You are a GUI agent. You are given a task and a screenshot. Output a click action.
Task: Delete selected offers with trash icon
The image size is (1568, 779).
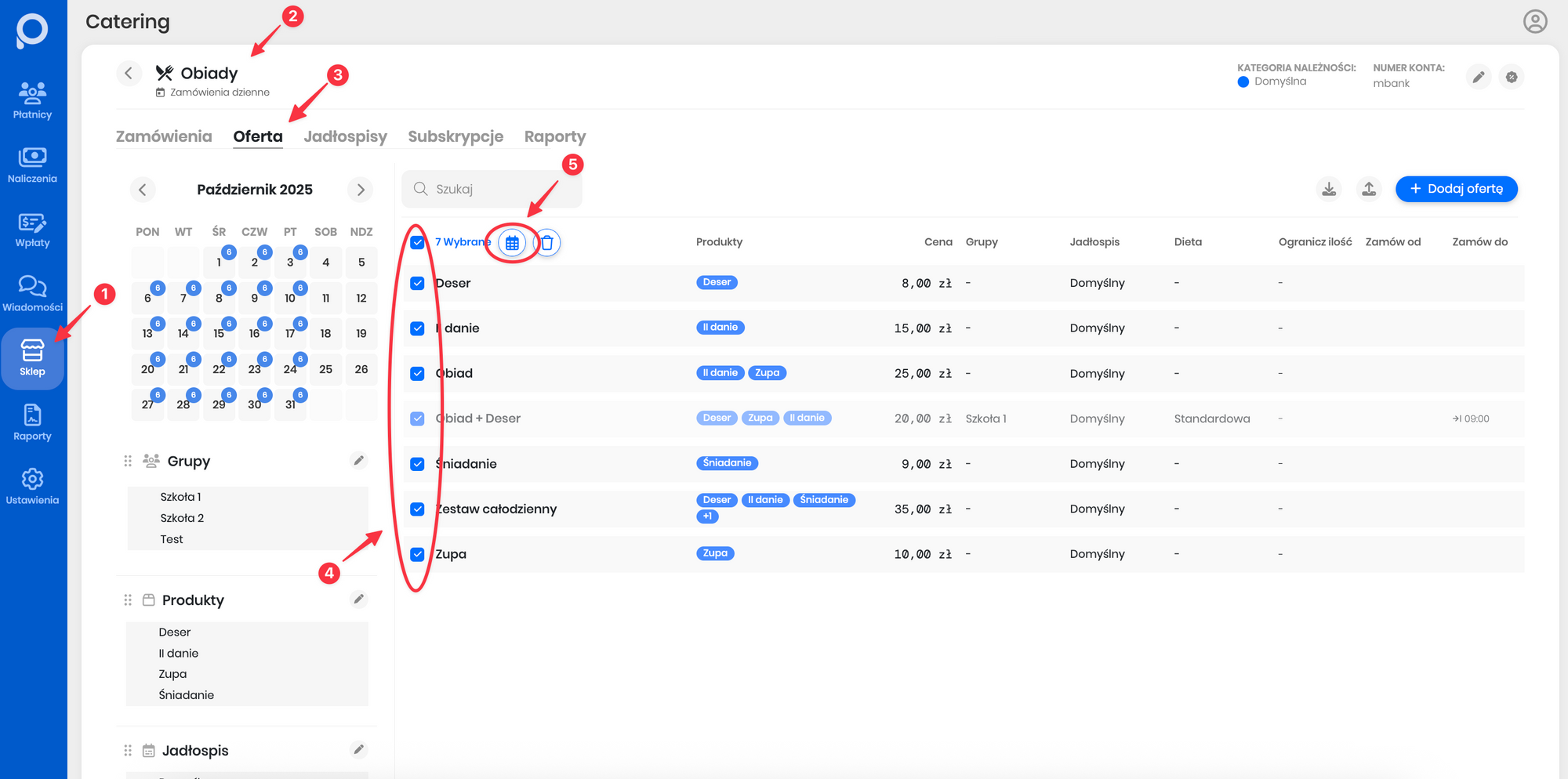(x=547, y=243)
